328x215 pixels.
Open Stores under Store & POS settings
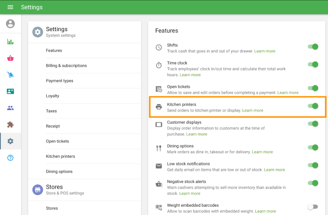(52, 208)
